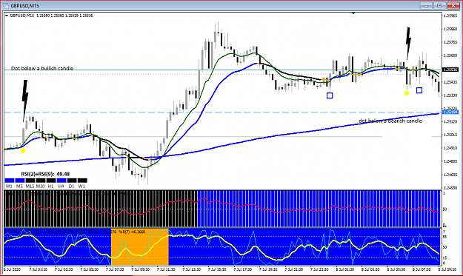463x276 pixels.
Task: Click the M5 timeframe label
Action: (19, 186)
